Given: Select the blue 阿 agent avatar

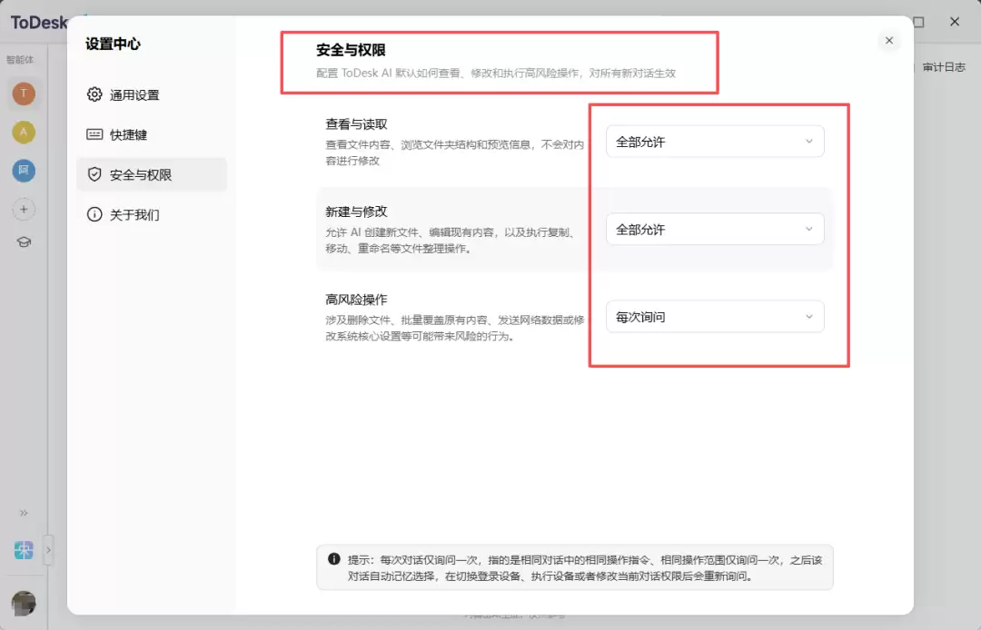Looking at the screenshot, I should tap(24, 171).
